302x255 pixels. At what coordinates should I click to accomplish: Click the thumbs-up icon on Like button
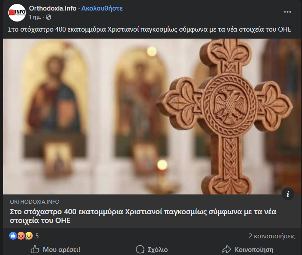click(x=35, y=249)
